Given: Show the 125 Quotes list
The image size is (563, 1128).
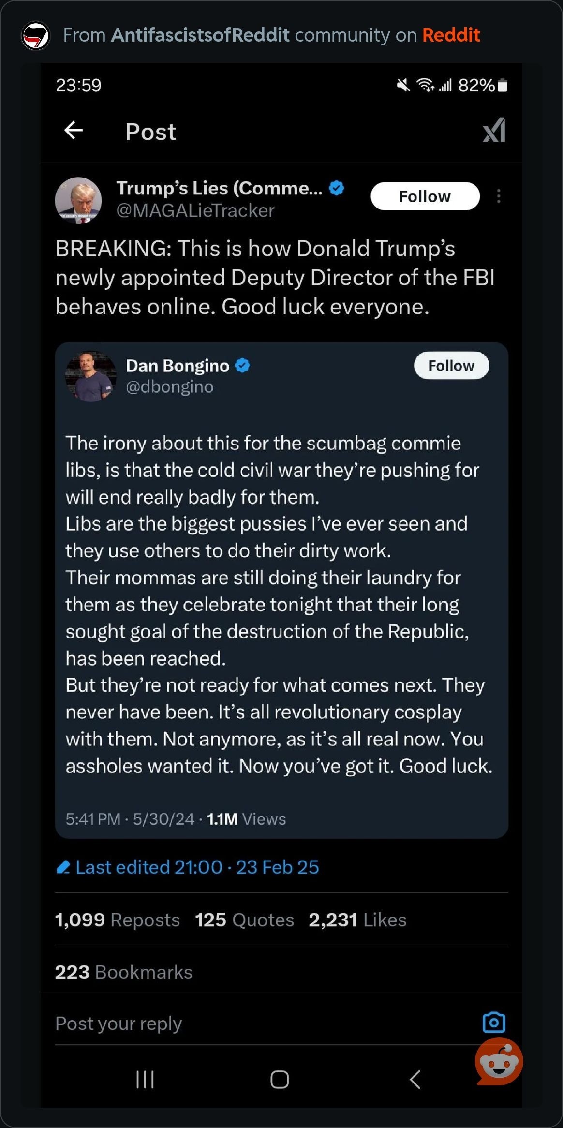Looking at the screenshot, I should [244, 920].
